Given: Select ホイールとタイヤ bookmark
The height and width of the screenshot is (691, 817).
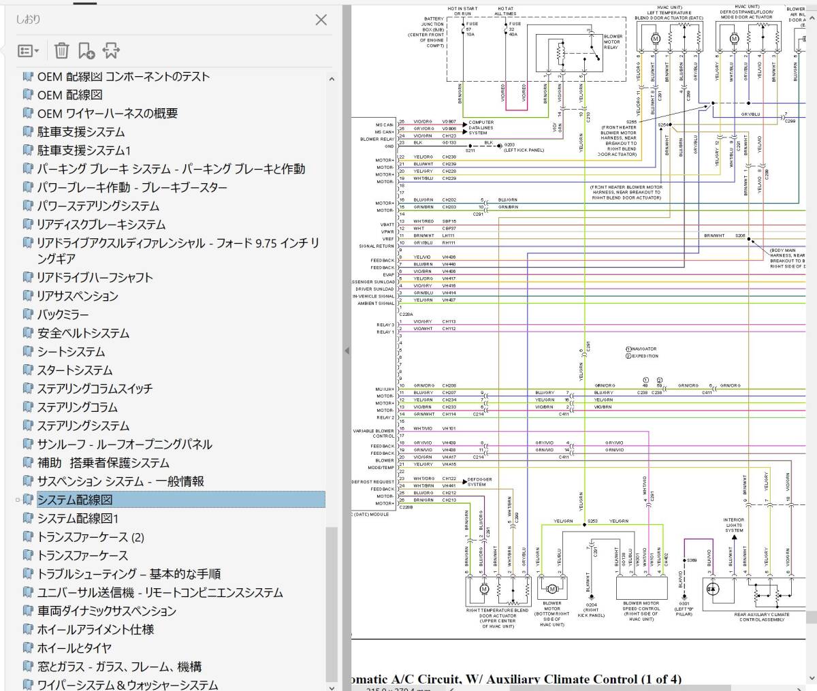Looking at the screenshot, I should [x=74, y=648].
